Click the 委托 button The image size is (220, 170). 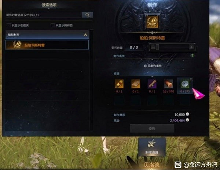[152, 128]
